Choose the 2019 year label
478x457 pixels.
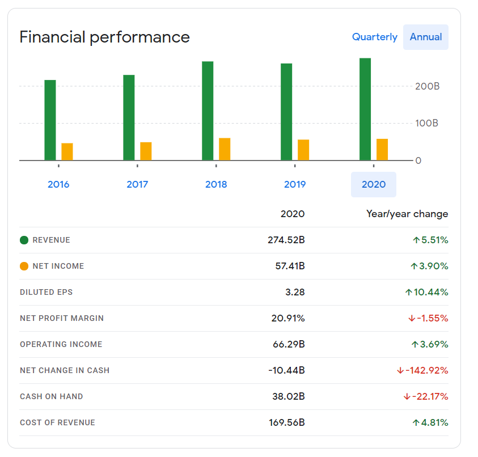[x=295, y=184]
